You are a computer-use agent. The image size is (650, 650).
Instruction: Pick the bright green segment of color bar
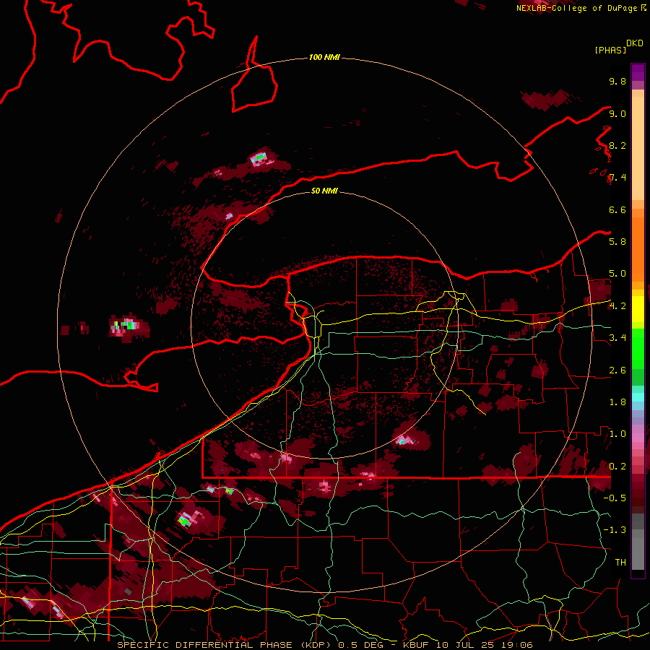(638, 348)
